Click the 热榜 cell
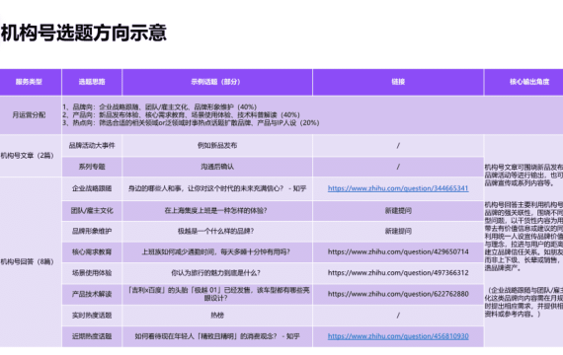563x355 pixels. (217, 316)
